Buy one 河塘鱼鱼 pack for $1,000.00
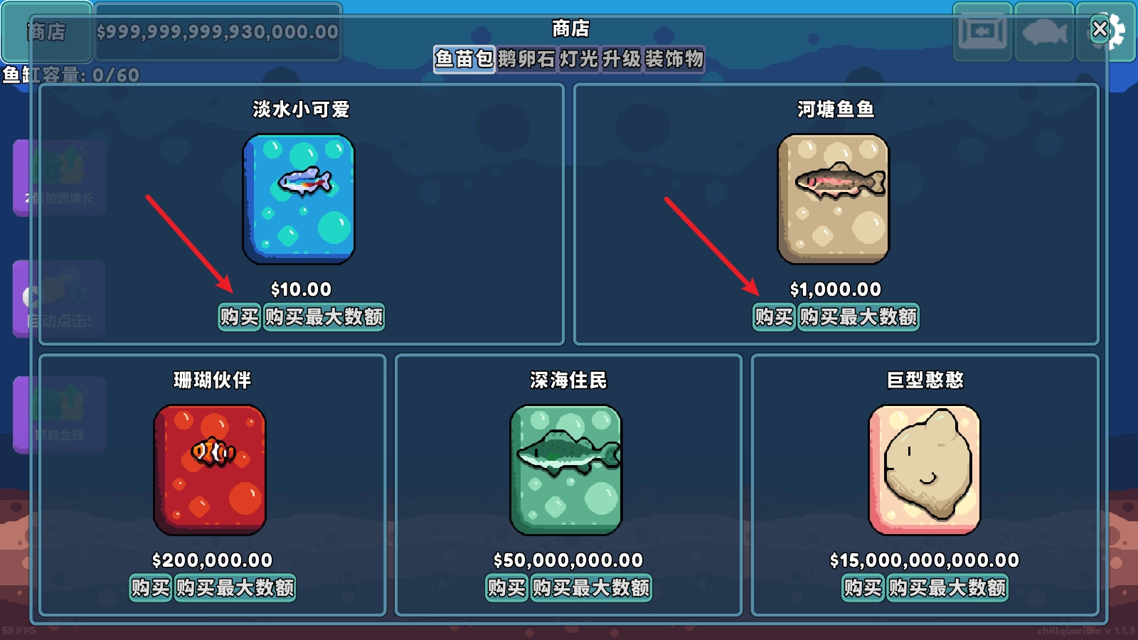The width and height of the screenshot is (1138, 640). point(774,316)
